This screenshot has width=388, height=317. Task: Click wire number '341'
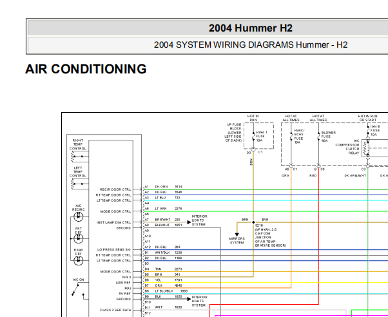pyautogui.click(x=177, y=274)
